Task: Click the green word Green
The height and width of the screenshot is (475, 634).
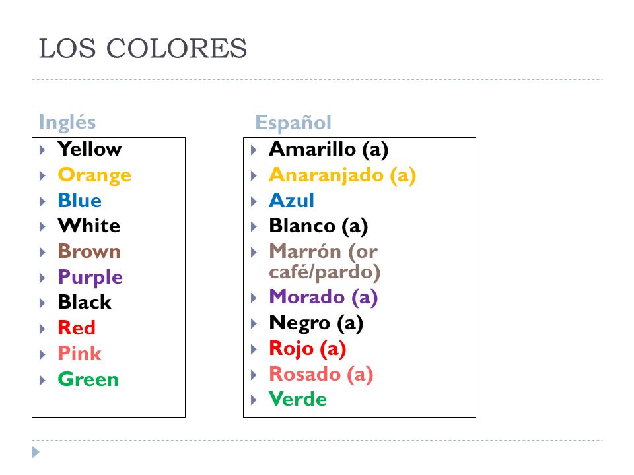Action: (88, 379)
